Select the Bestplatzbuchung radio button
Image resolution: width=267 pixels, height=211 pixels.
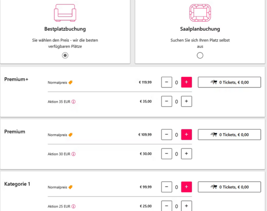65,55
